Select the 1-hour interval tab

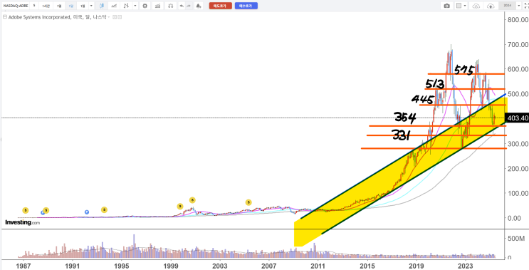tap(46, 6)
